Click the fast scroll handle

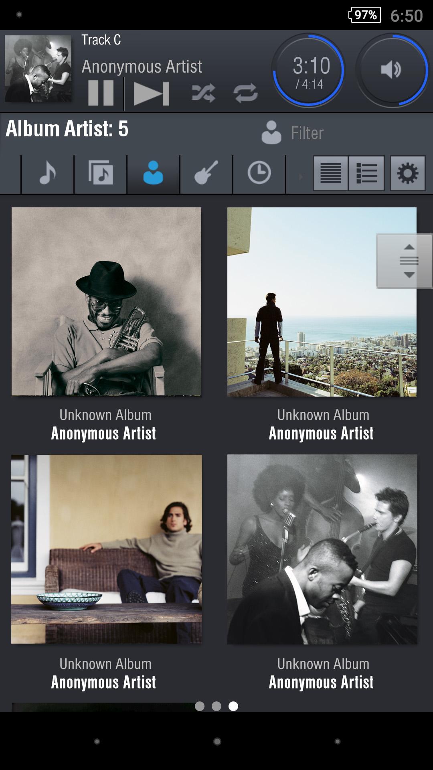click(x=404, y=261)
